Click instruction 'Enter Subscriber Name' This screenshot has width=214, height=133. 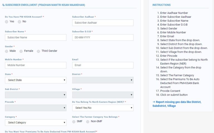coord(174,21)
